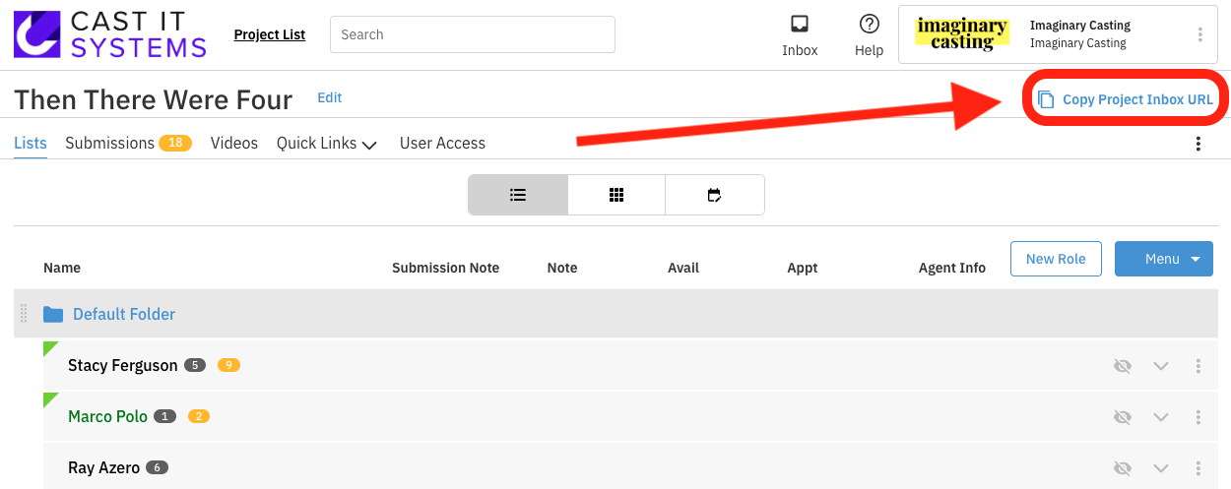Switch to calendar view icon
The image size is (1231, 489).
[715, 195]
